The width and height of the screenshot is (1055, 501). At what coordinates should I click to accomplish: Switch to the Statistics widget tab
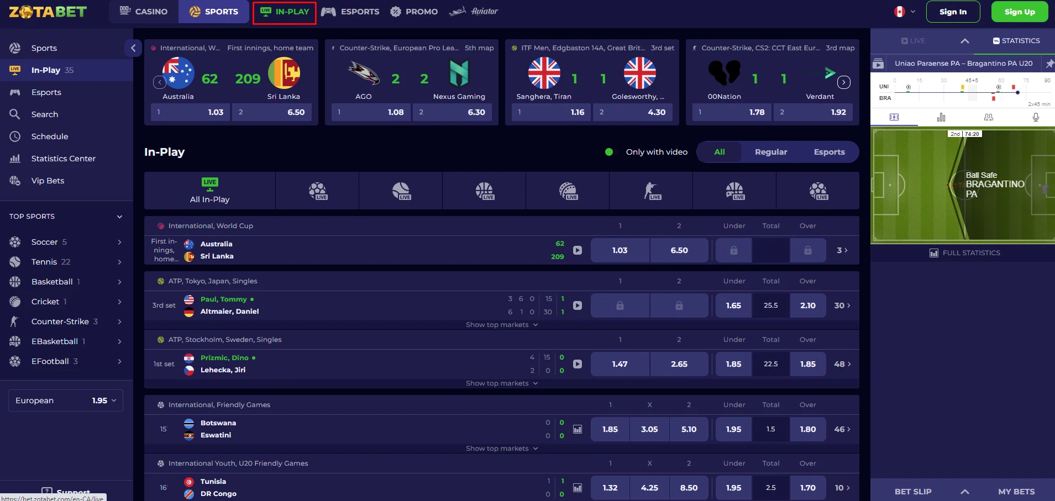1016,41
